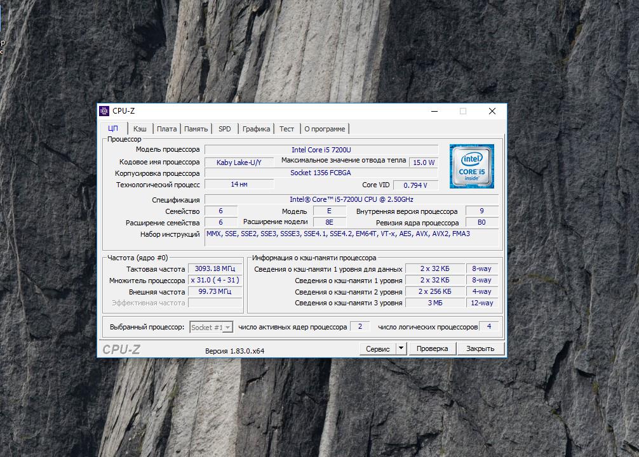
Task: Click the Core VID 0.794 V value
Action: click(x=415, y=185)
